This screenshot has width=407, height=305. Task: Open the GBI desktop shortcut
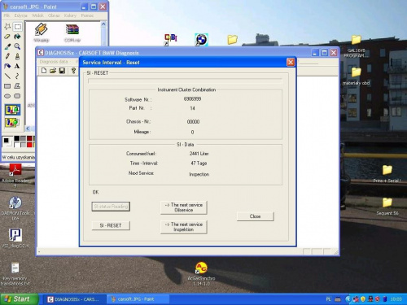[171, 40]
